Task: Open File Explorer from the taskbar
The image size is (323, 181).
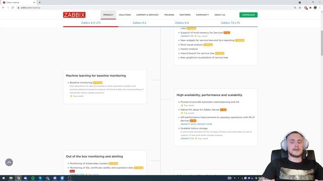Action: pyautogui.click(x=11, y=178)
